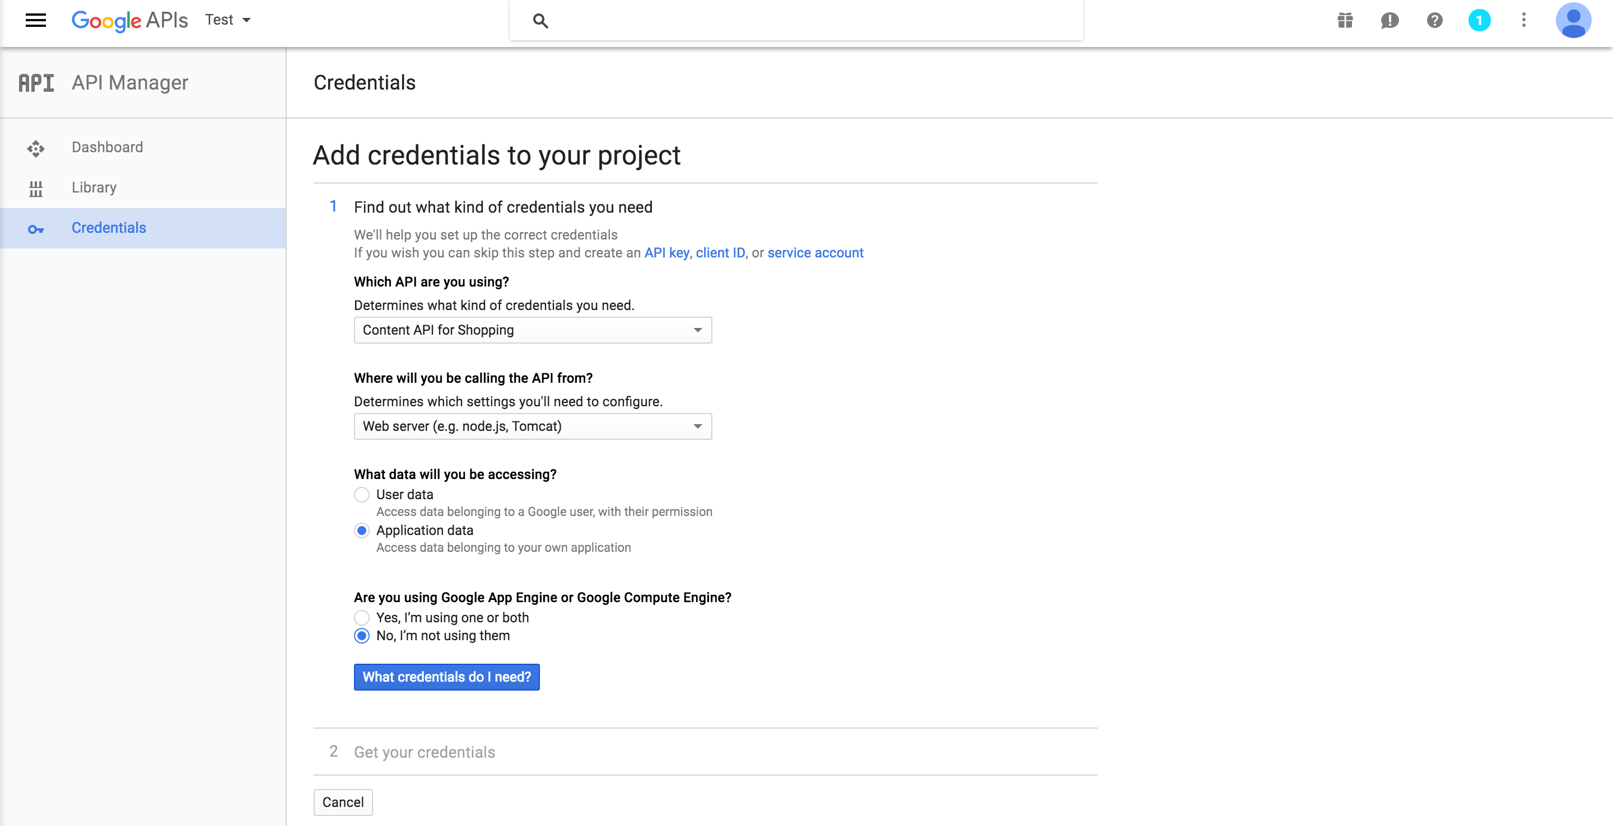Click the user account avatar

coord(1573,21)
